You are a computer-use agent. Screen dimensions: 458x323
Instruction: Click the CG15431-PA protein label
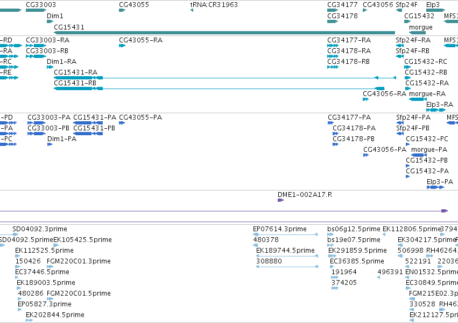[x=95, y=117]
